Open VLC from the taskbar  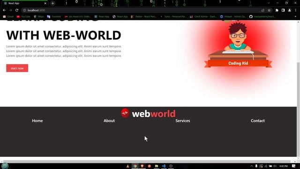[127, 166]
